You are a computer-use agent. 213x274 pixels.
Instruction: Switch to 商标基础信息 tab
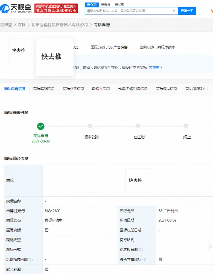pyautogui.click(x=44, y=89)
